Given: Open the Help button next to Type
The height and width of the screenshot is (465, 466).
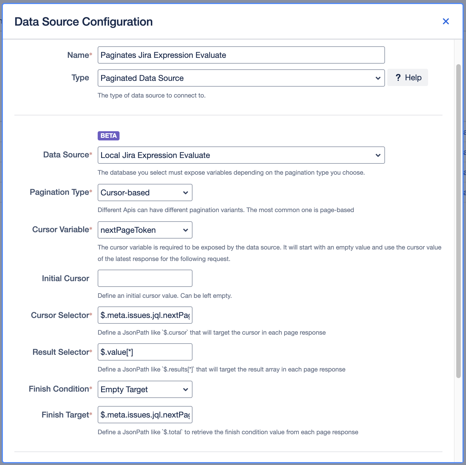Looking at the screenshot, I should coord(407,78).
